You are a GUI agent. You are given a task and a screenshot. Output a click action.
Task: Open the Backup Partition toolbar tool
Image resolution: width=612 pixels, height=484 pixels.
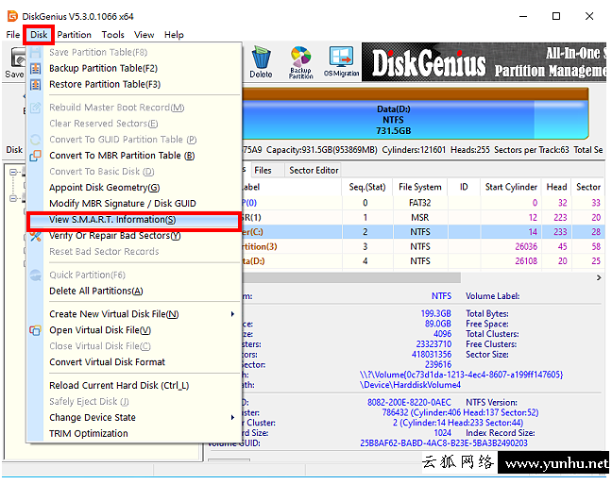tap(300, 62)
